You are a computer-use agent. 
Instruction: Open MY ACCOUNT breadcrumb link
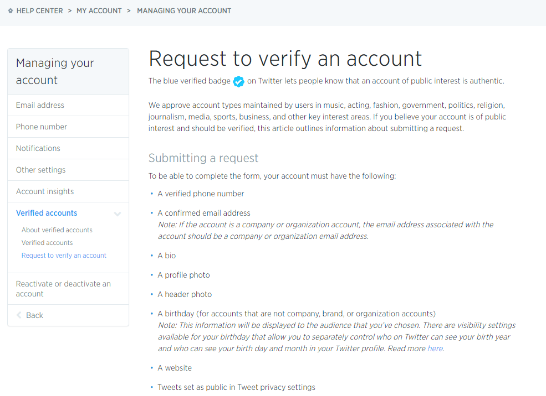[x=99, y=10]
